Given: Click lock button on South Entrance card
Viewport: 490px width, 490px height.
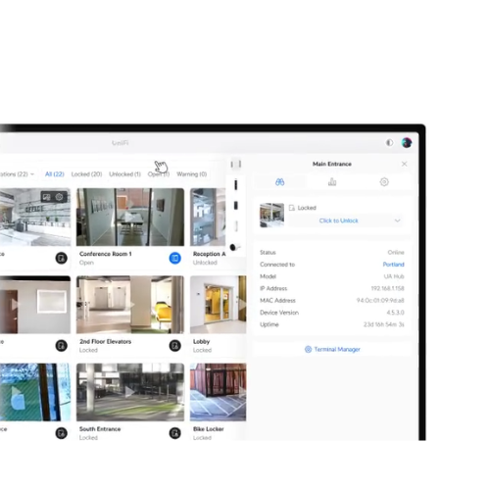Looking at the screenshot, I should pos(175,433).
